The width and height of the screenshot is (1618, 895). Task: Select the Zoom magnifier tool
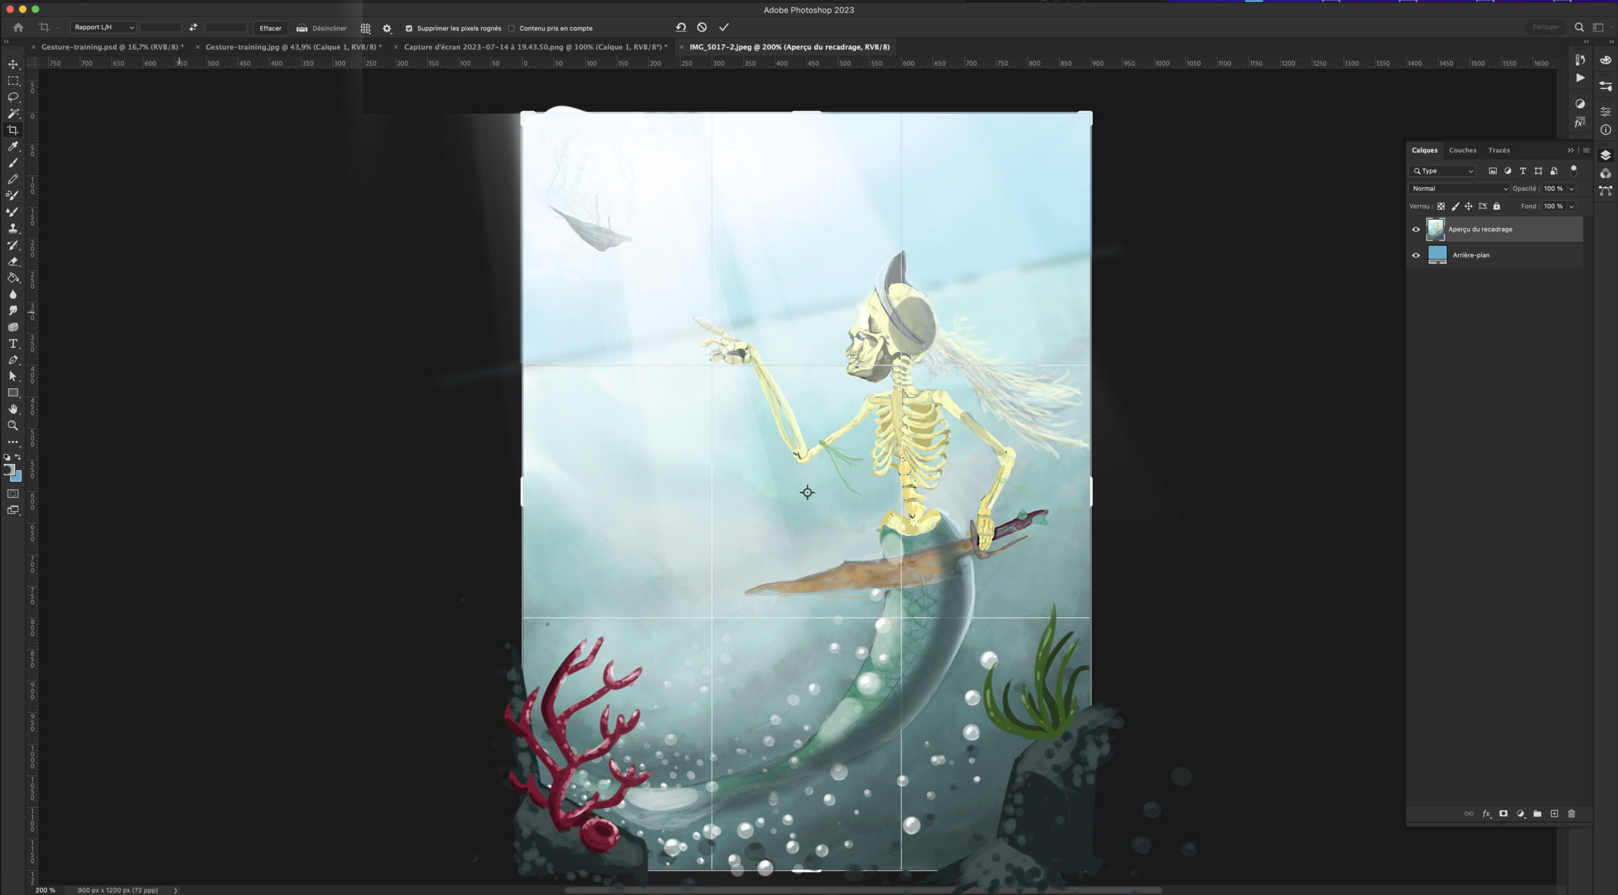click(x=13, y=426)
